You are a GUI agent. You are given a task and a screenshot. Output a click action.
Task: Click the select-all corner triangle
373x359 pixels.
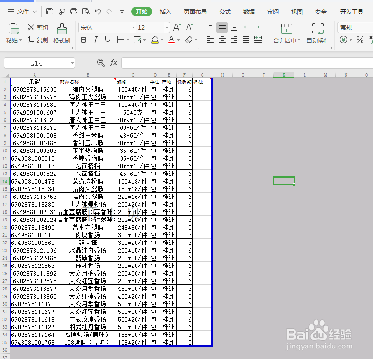click(x=7, y=75)
